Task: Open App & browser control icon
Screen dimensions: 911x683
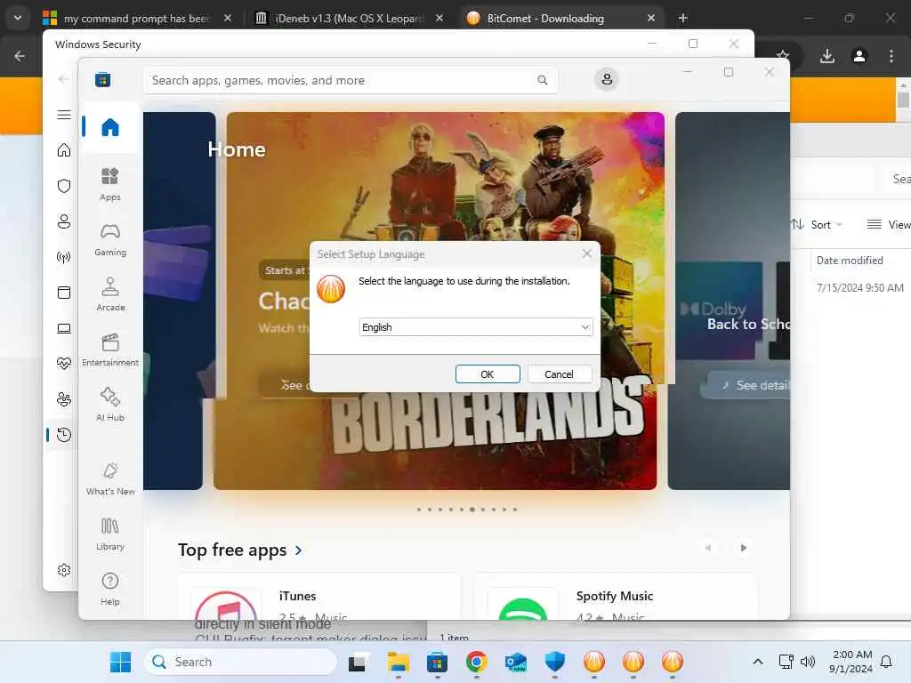Action: tap(64, 292)
